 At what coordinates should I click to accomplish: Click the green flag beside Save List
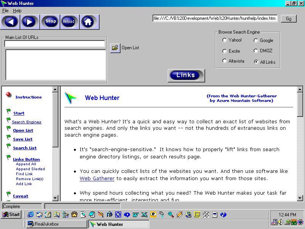8,137
